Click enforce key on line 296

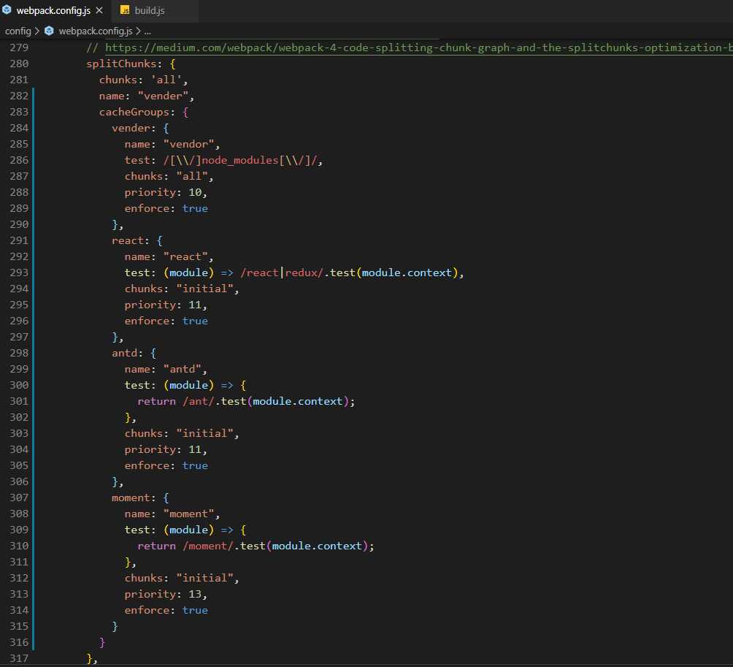point(147,321)
